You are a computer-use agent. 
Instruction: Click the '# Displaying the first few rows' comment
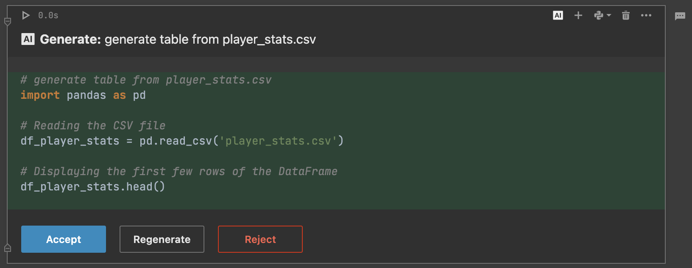pos(179,171)
